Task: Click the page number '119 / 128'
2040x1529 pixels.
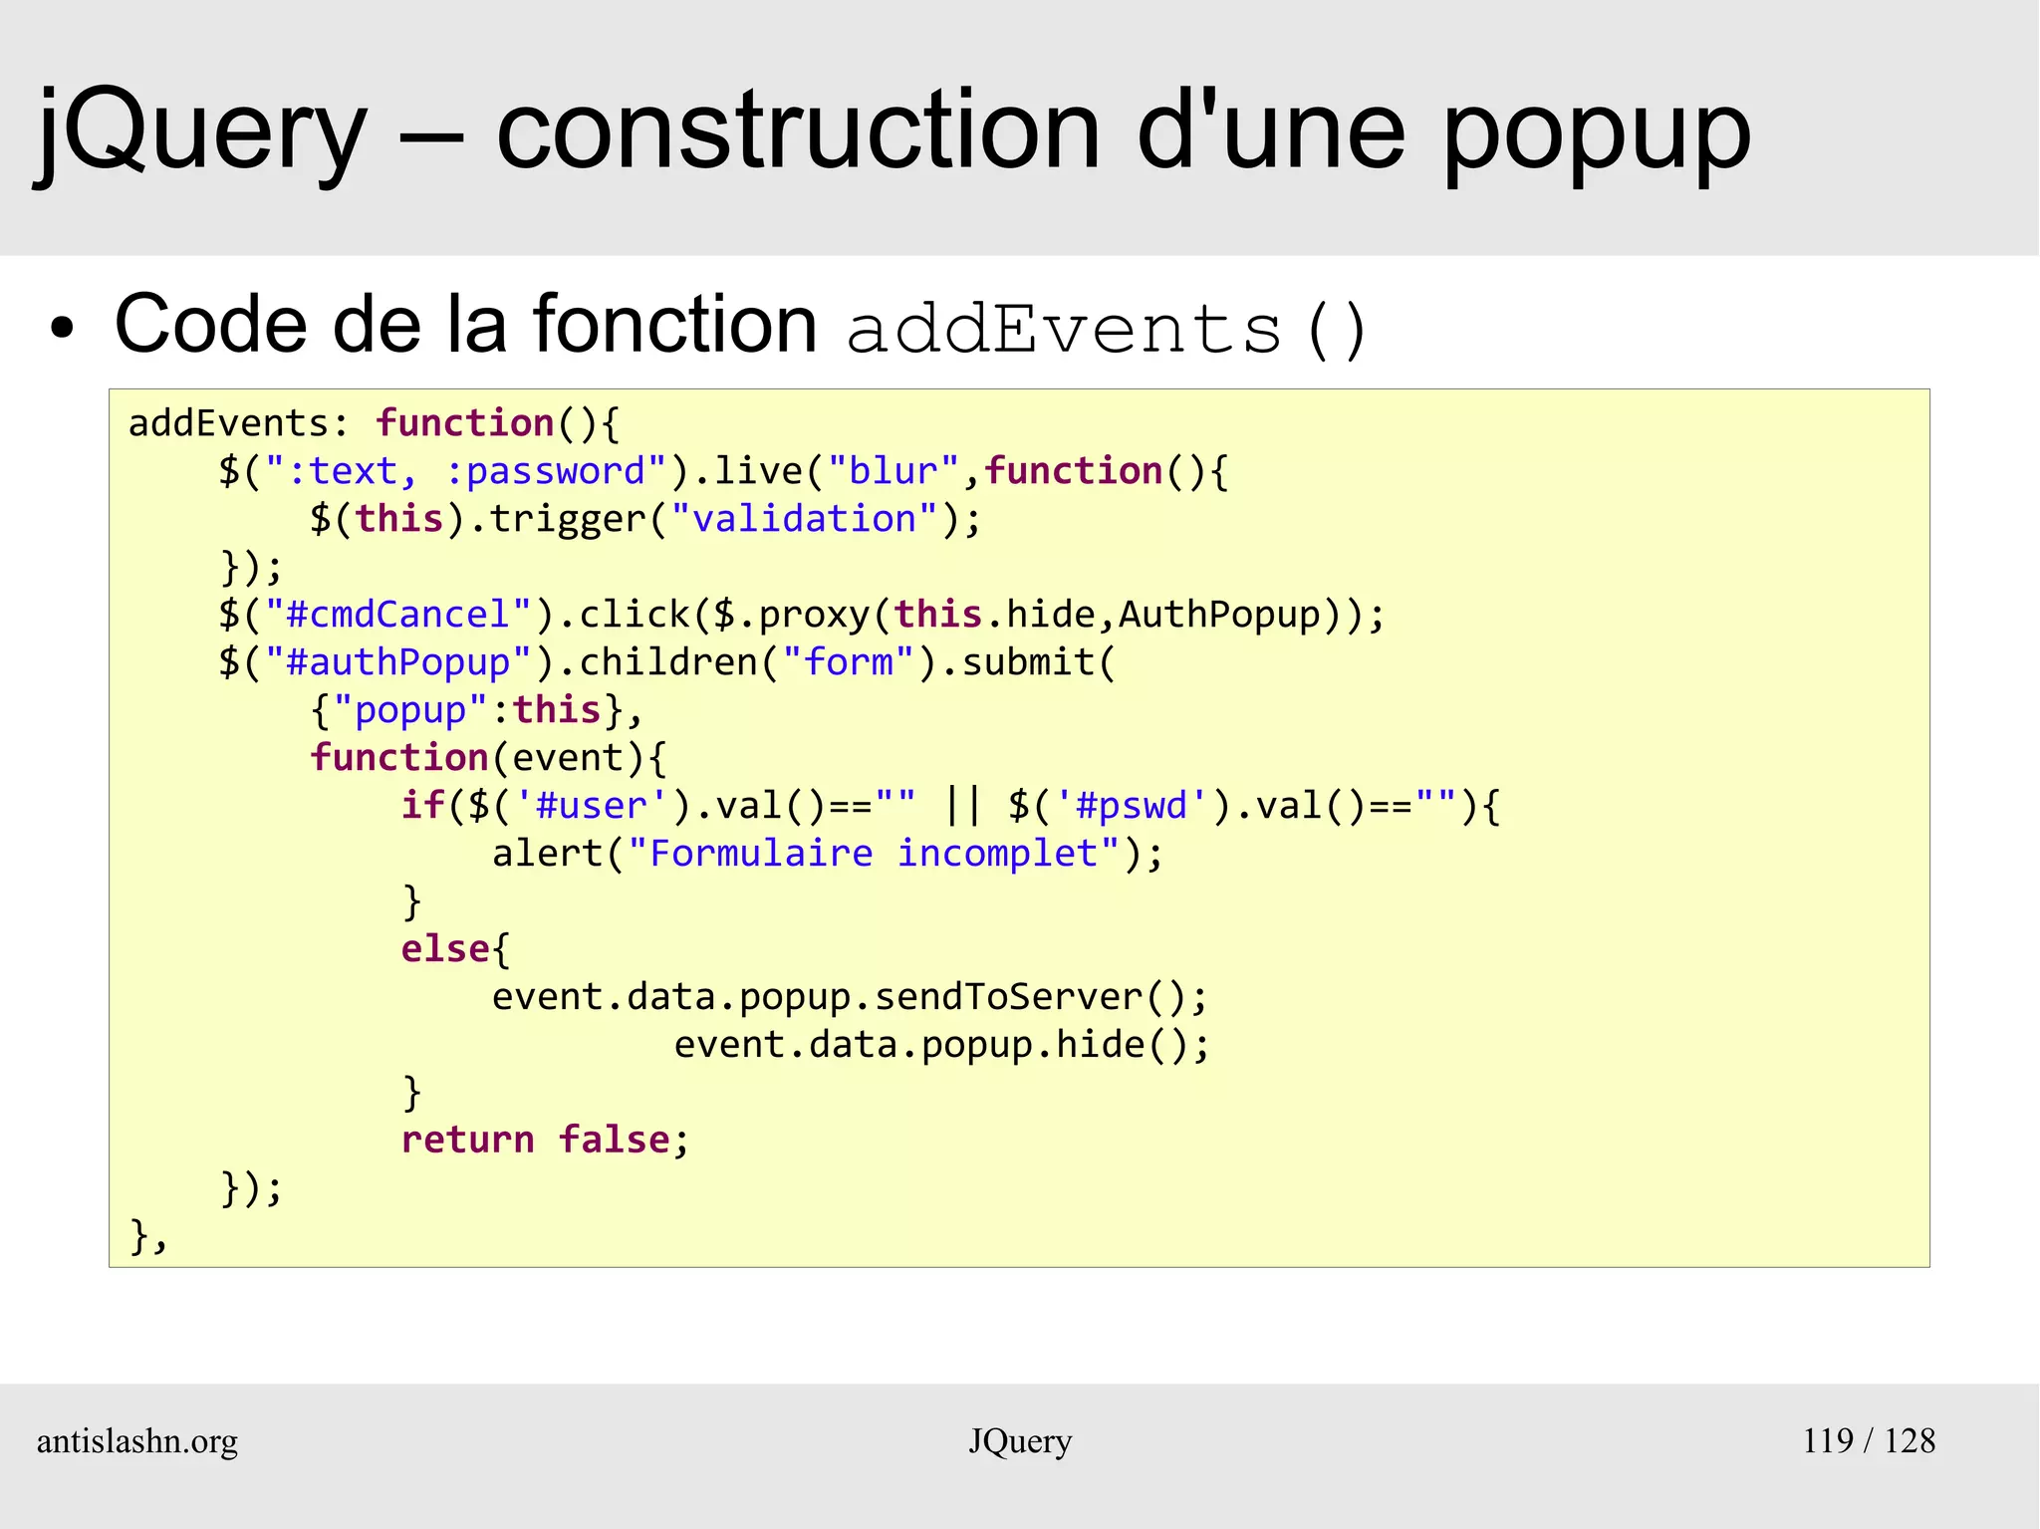Action: coord(1869,1441)
